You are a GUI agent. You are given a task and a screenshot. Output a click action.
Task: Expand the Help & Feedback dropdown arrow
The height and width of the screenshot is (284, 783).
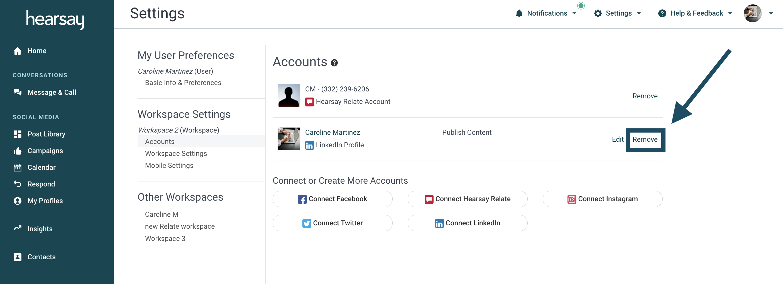click(730, 13)
